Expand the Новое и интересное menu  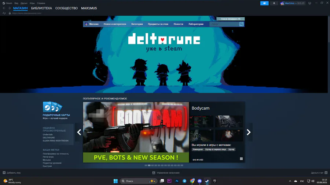[x=115, y=24]
